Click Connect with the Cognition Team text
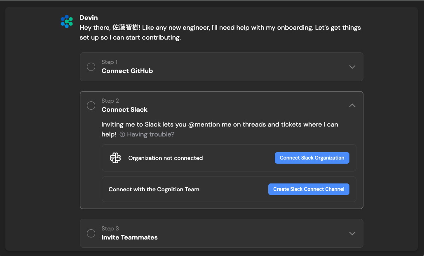Viewport: 424px width, 256px height. (154, 190)
